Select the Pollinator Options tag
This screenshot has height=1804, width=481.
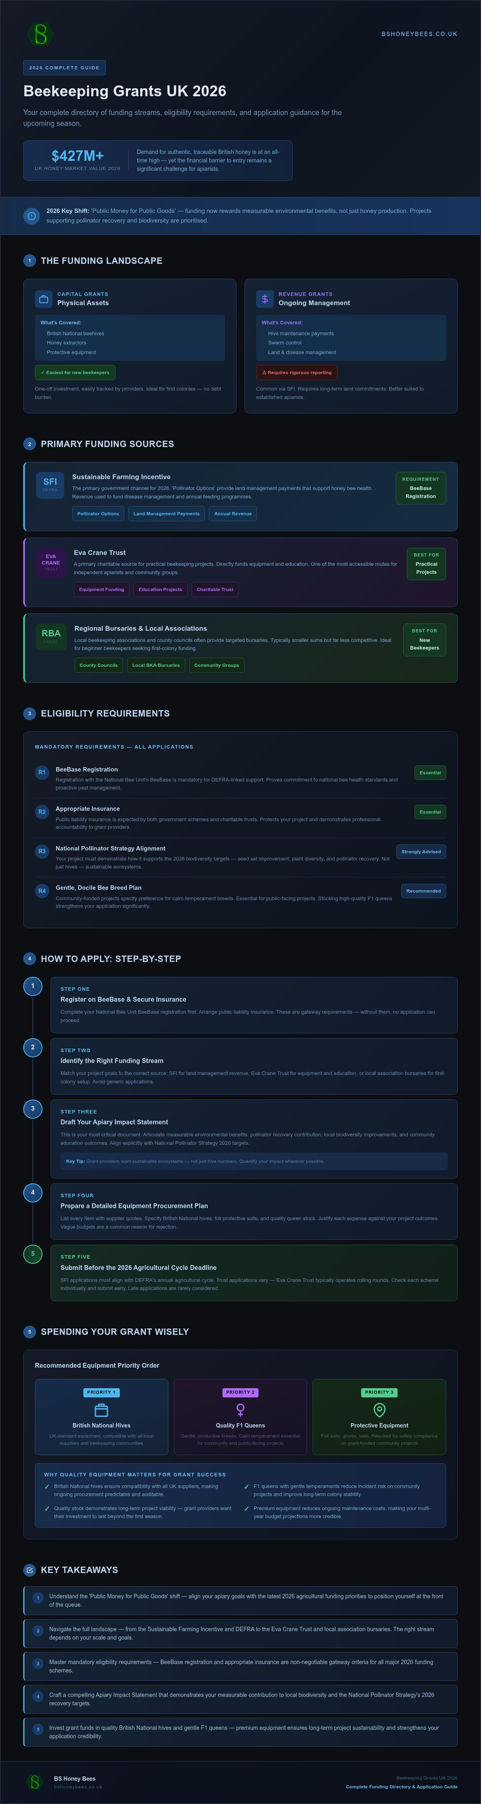point(98,513)
